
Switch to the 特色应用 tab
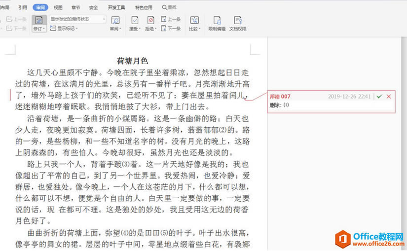coord(144,7)
